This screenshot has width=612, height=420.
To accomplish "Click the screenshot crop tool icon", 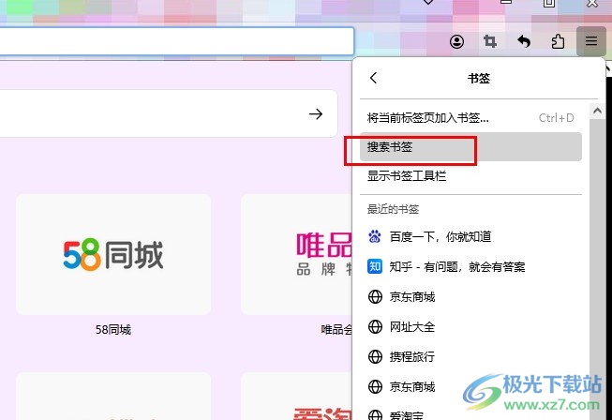I will (490, 41).
